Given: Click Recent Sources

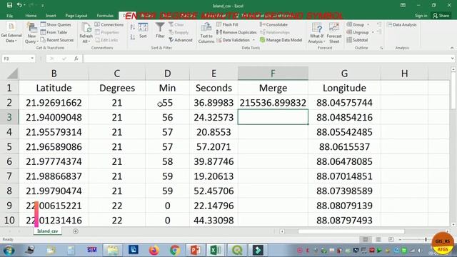Looking at the screenshot, I should [57, 40].
